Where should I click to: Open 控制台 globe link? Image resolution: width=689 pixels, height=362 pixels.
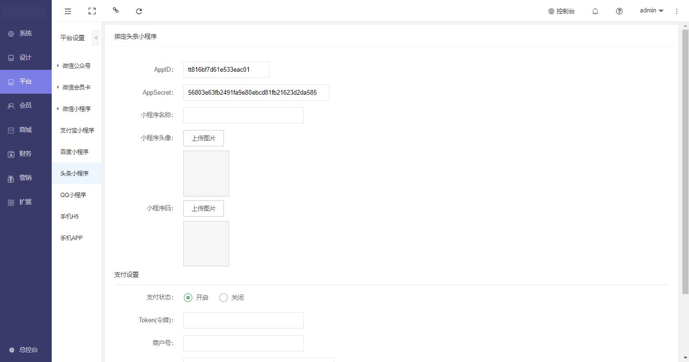[561, 11]
